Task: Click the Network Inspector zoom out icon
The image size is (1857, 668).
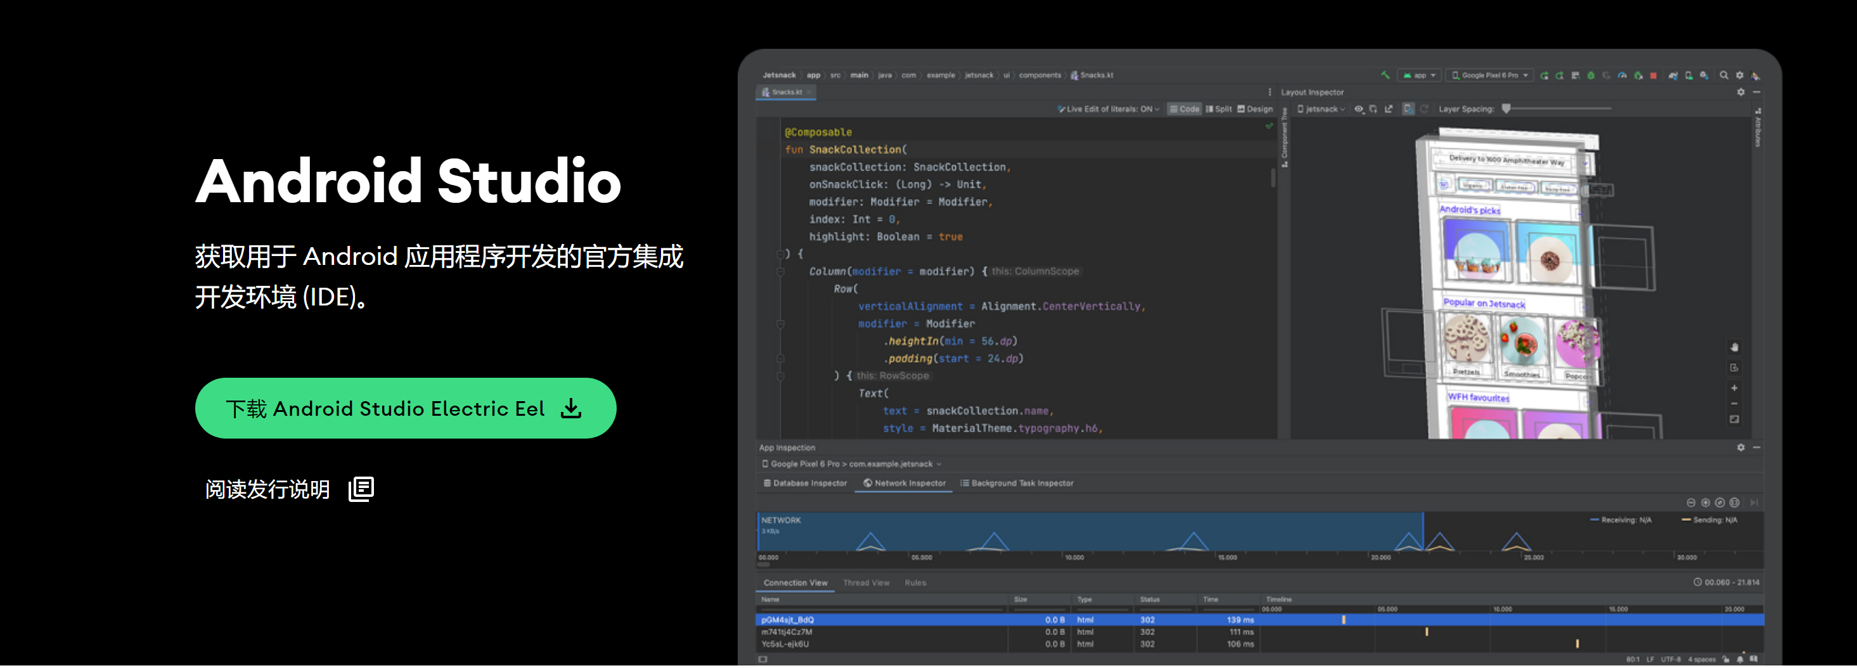Action: click(1691, 503)
